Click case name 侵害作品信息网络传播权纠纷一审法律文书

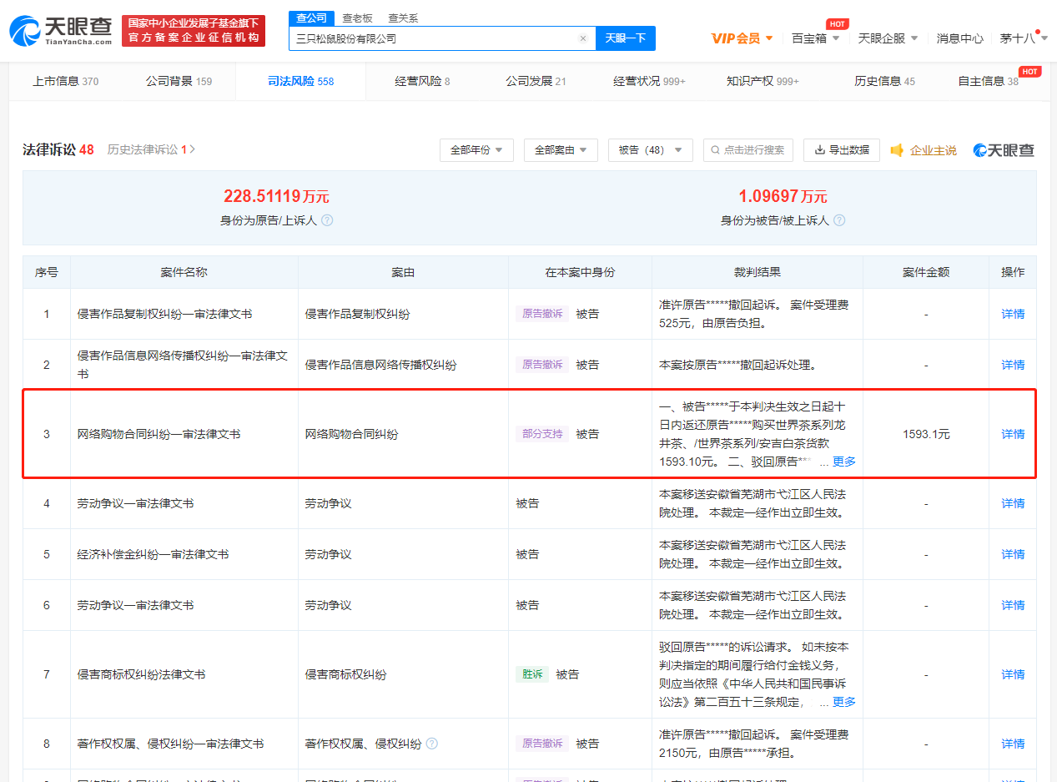point(183,365)
